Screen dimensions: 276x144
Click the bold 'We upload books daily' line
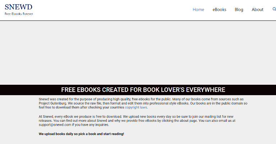tap(81, 134)
